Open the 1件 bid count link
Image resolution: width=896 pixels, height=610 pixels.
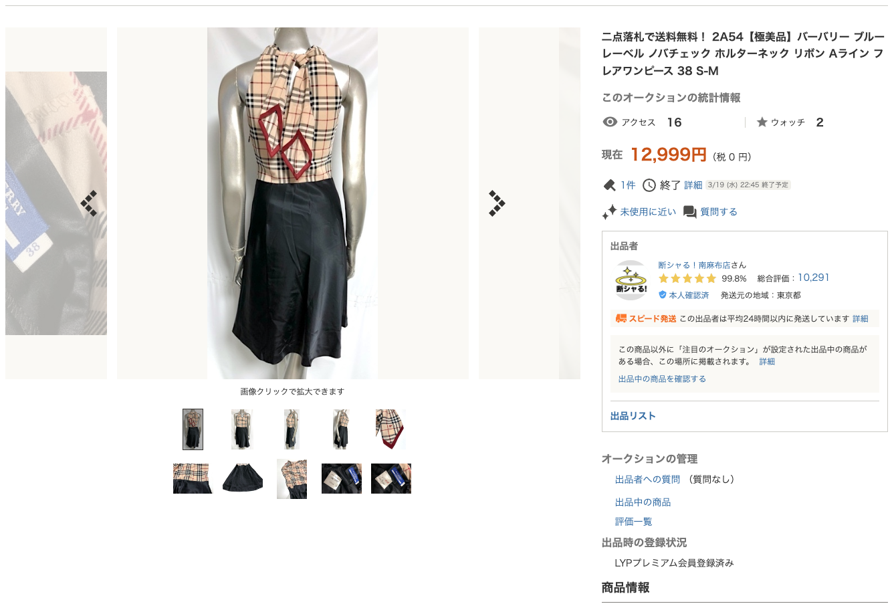pyautogui.click(x=628, y=185)
